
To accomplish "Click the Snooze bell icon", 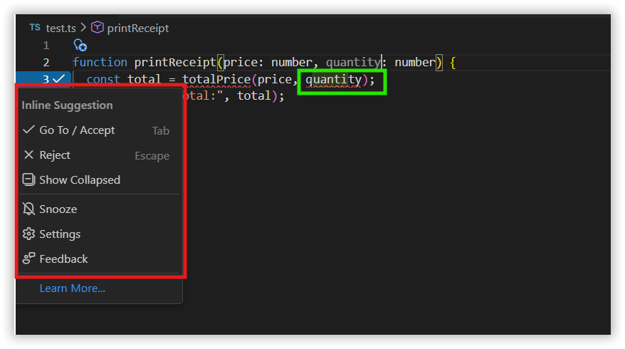I will [28, 209].
